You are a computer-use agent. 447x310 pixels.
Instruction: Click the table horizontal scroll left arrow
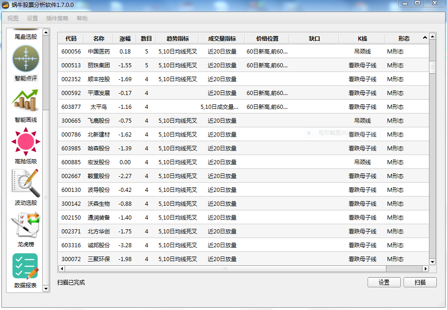pyautogui.click(x=61, y=268)
